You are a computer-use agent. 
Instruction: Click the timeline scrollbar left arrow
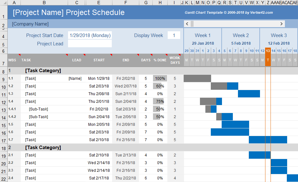click(187, 24)
